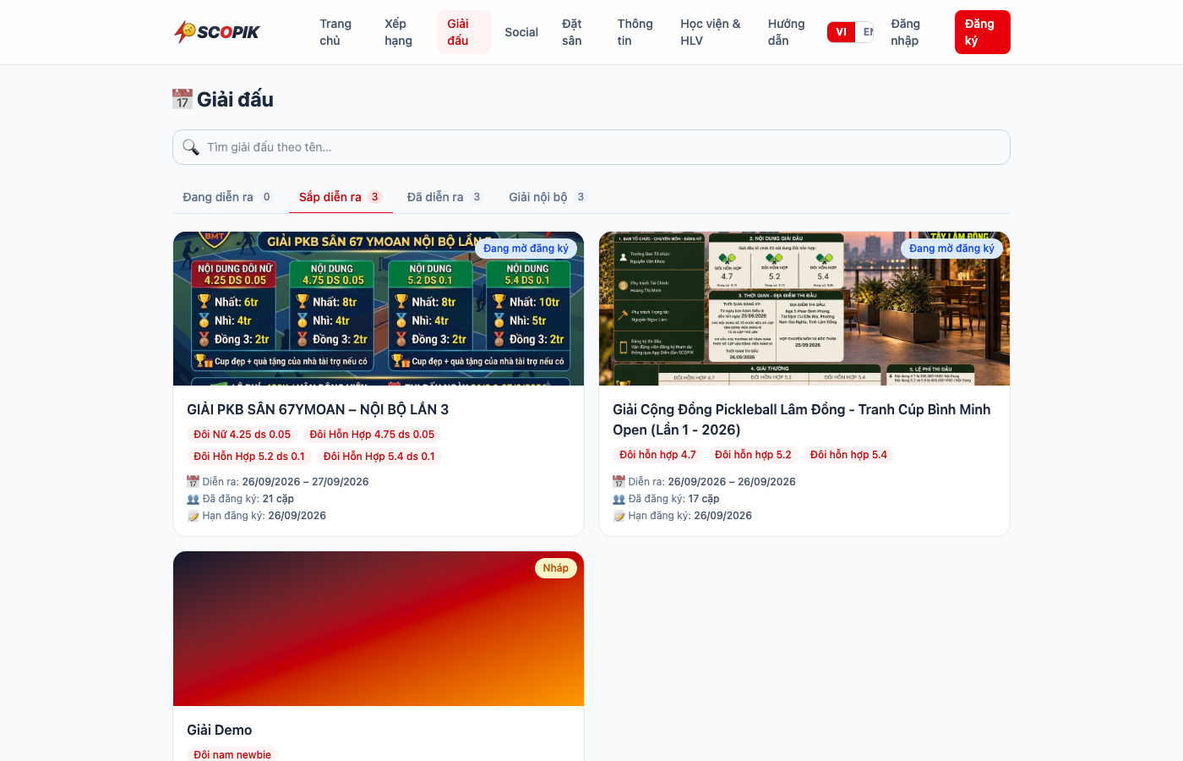Open Thông tin page
The width and height of the screenshot is (1183, 761).
coord(635,32)
